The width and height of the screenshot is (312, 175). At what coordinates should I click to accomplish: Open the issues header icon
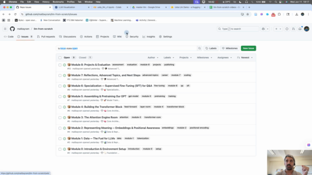coord(287,29)
